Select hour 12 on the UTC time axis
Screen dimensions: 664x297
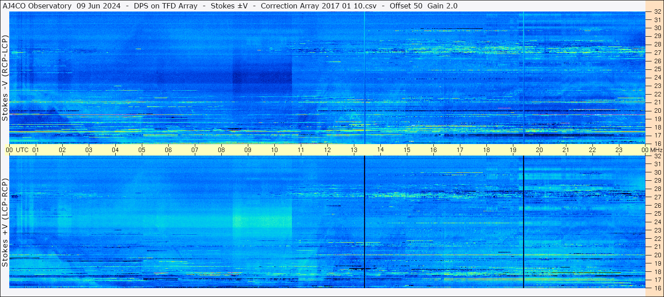point(327,150)
